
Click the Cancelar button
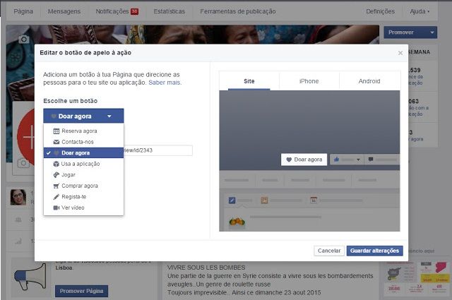329,251
